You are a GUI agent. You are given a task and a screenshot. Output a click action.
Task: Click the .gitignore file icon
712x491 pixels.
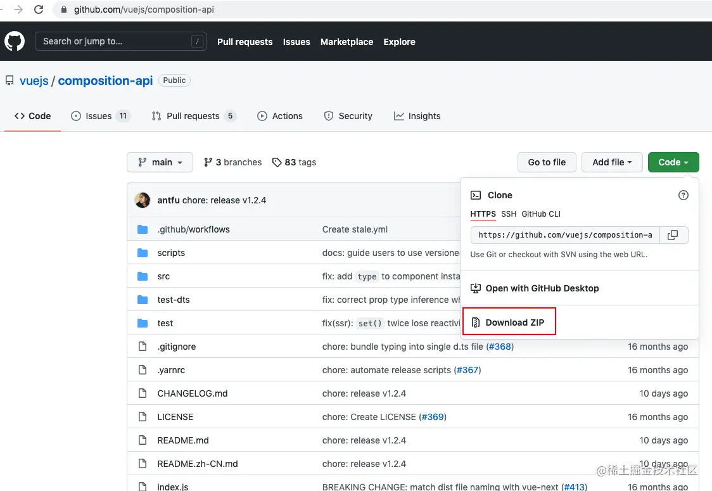tap(143, 347)
